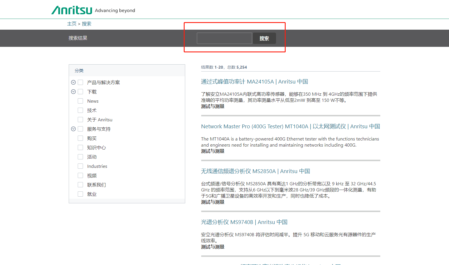Image resolution: width=449 pixels, height=265 pixels.
Task: Open the 光谱分析仪 MS9740B result link
Action: (x=244, y=222)
